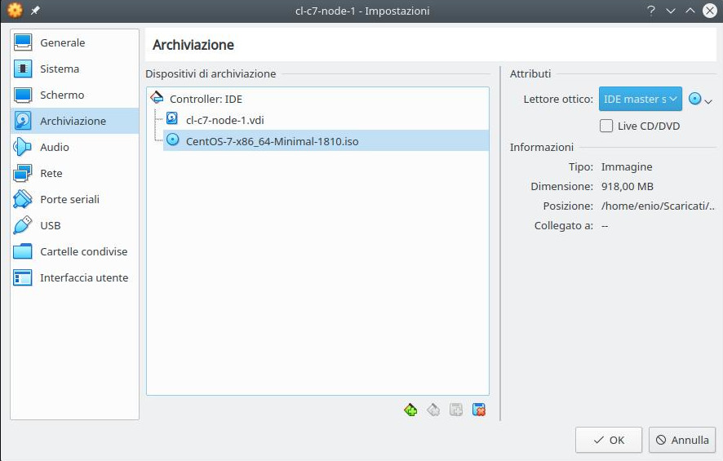Confirm settings with the OK button
Screen dimensions: 723x461
[x=608, y=440]
